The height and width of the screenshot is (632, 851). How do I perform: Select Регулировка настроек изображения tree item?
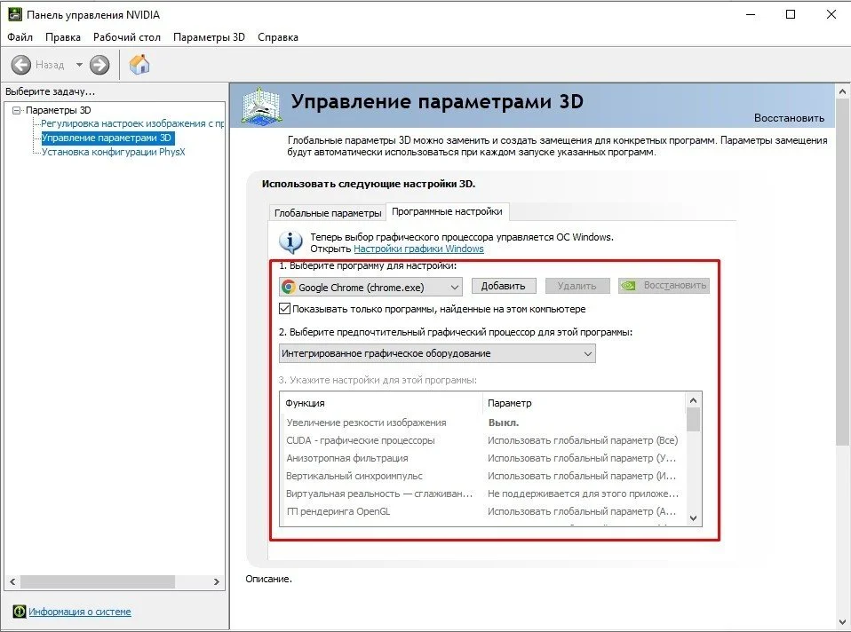132,123
